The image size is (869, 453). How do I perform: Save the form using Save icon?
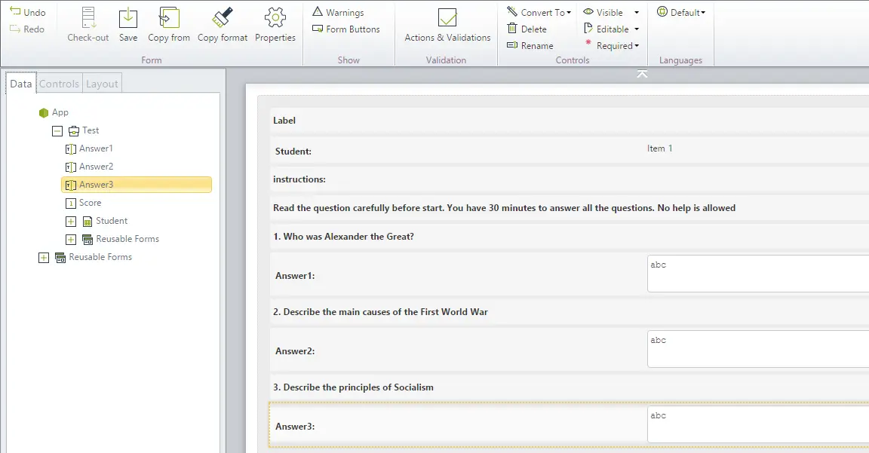[128, 18]
